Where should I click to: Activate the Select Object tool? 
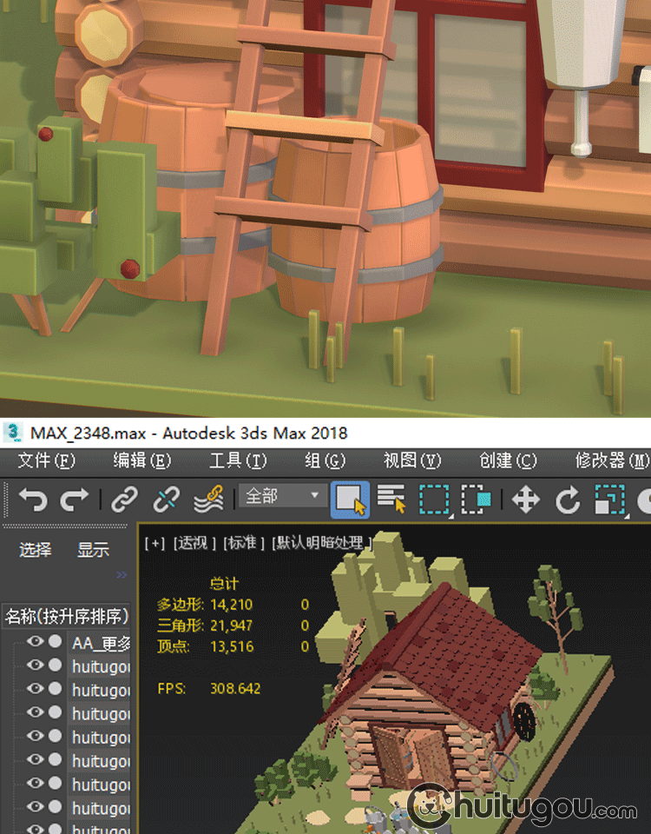351,500
